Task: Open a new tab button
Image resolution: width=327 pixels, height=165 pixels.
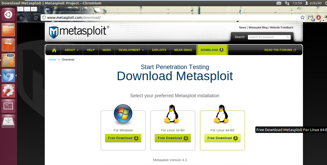Action: click(x=98, y=10)
